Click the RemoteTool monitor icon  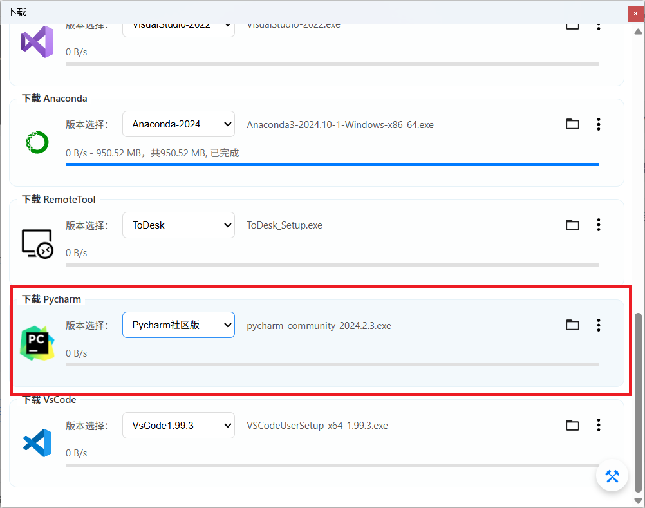pos(37,243)
